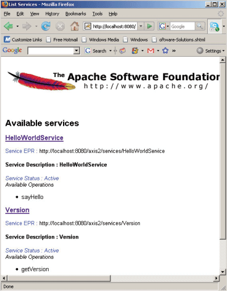227x291 pixels.
Task: Click vertical scrollbar up arrow
Action: click(x=223, y=60)
